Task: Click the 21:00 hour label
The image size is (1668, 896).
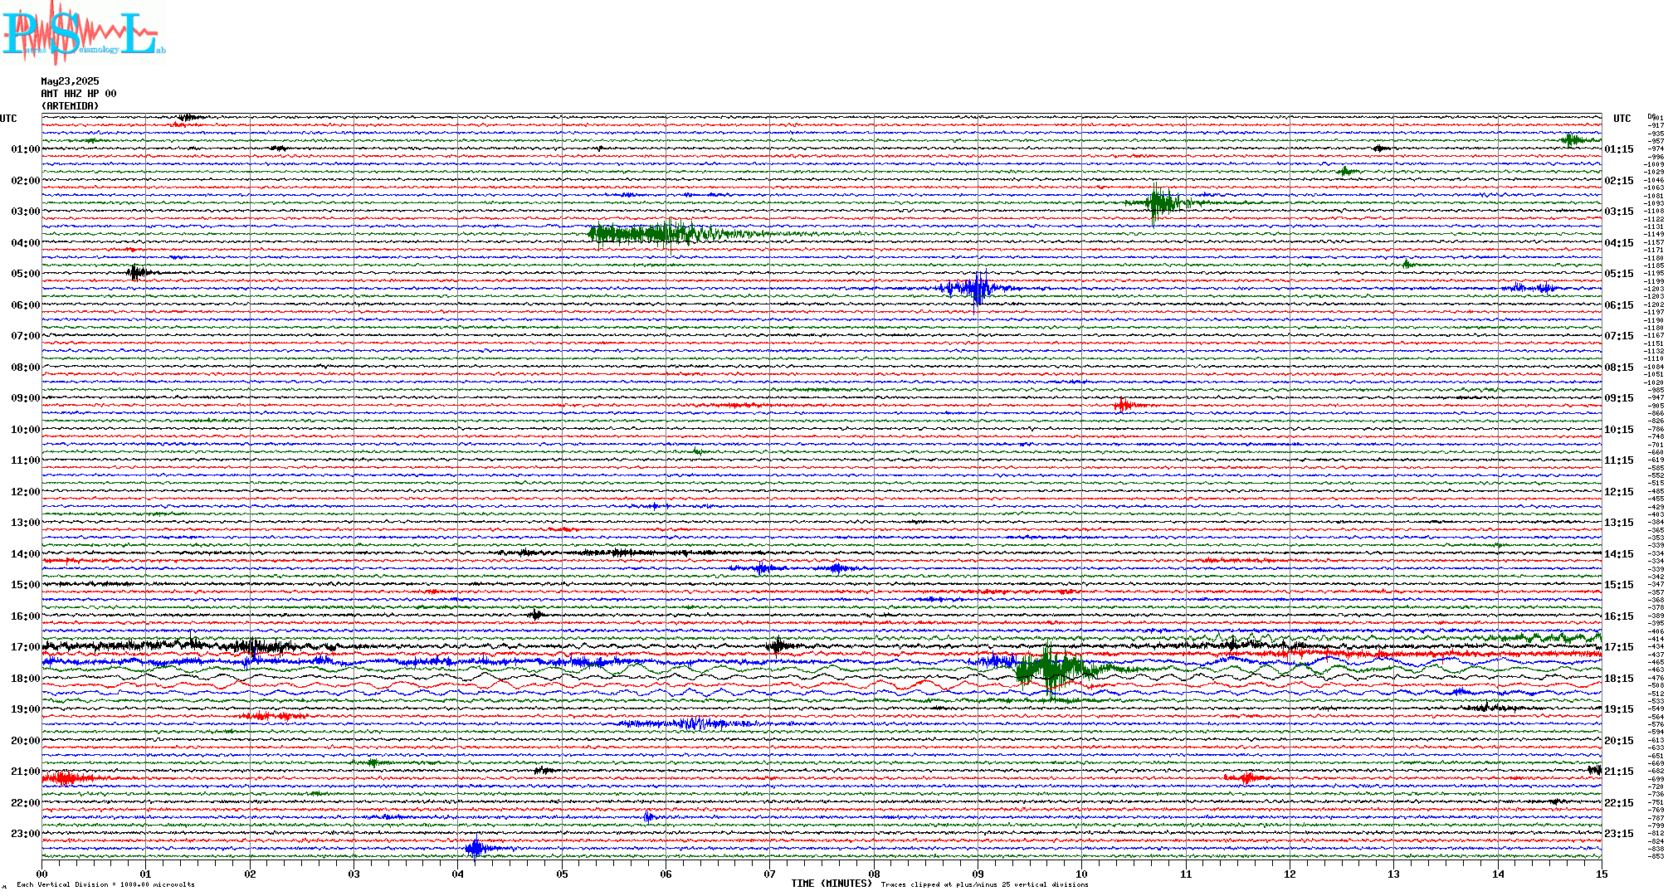Action: coord(25,772)
